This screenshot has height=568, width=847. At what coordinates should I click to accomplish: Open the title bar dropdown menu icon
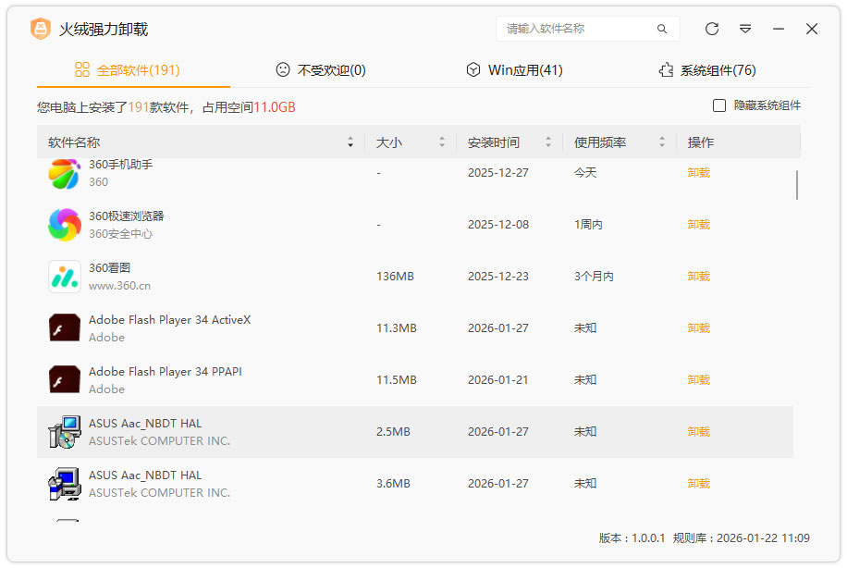(745, 29)
